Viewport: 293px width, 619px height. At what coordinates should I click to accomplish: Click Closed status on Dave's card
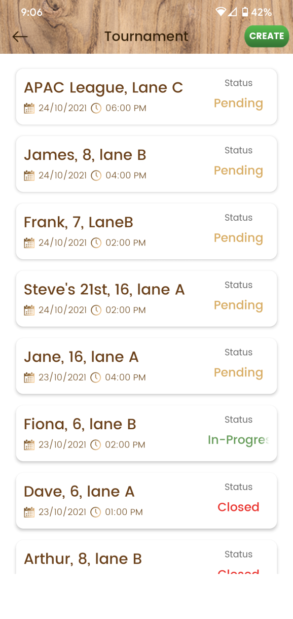click(x=238, y=507)
